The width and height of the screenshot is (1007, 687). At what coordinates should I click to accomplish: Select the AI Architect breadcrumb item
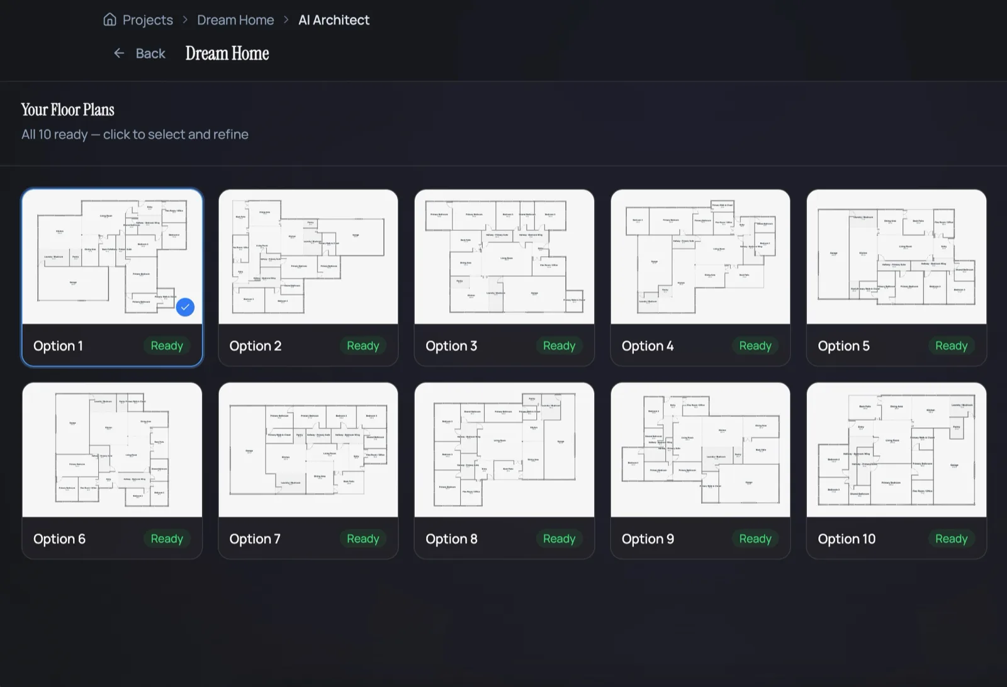(x=334, y=20)
